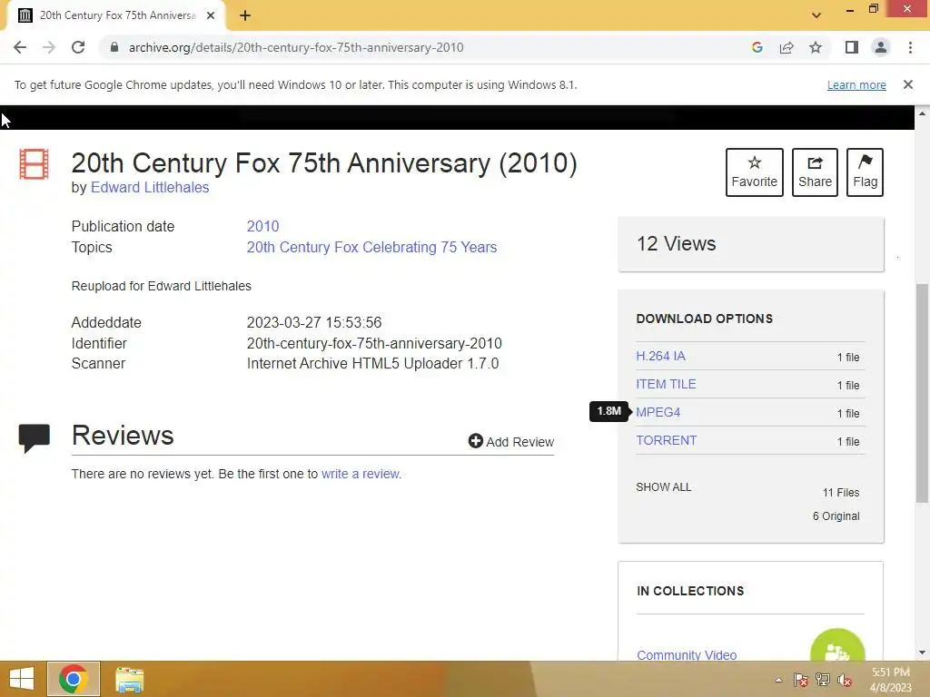Open the tab search dropdown

(816, 15)
